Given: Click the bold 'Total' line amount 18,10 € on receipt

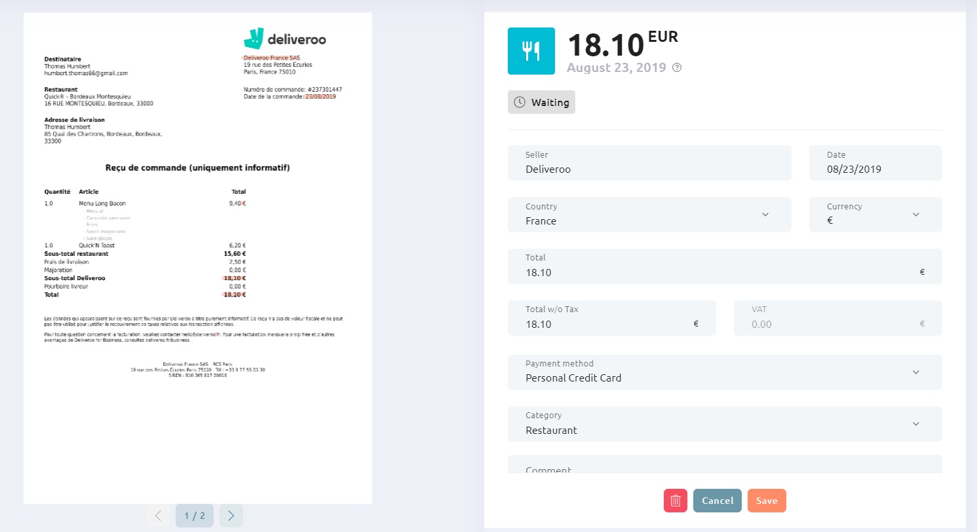Looking at the screenshot, I should click(x=235, y=294).
